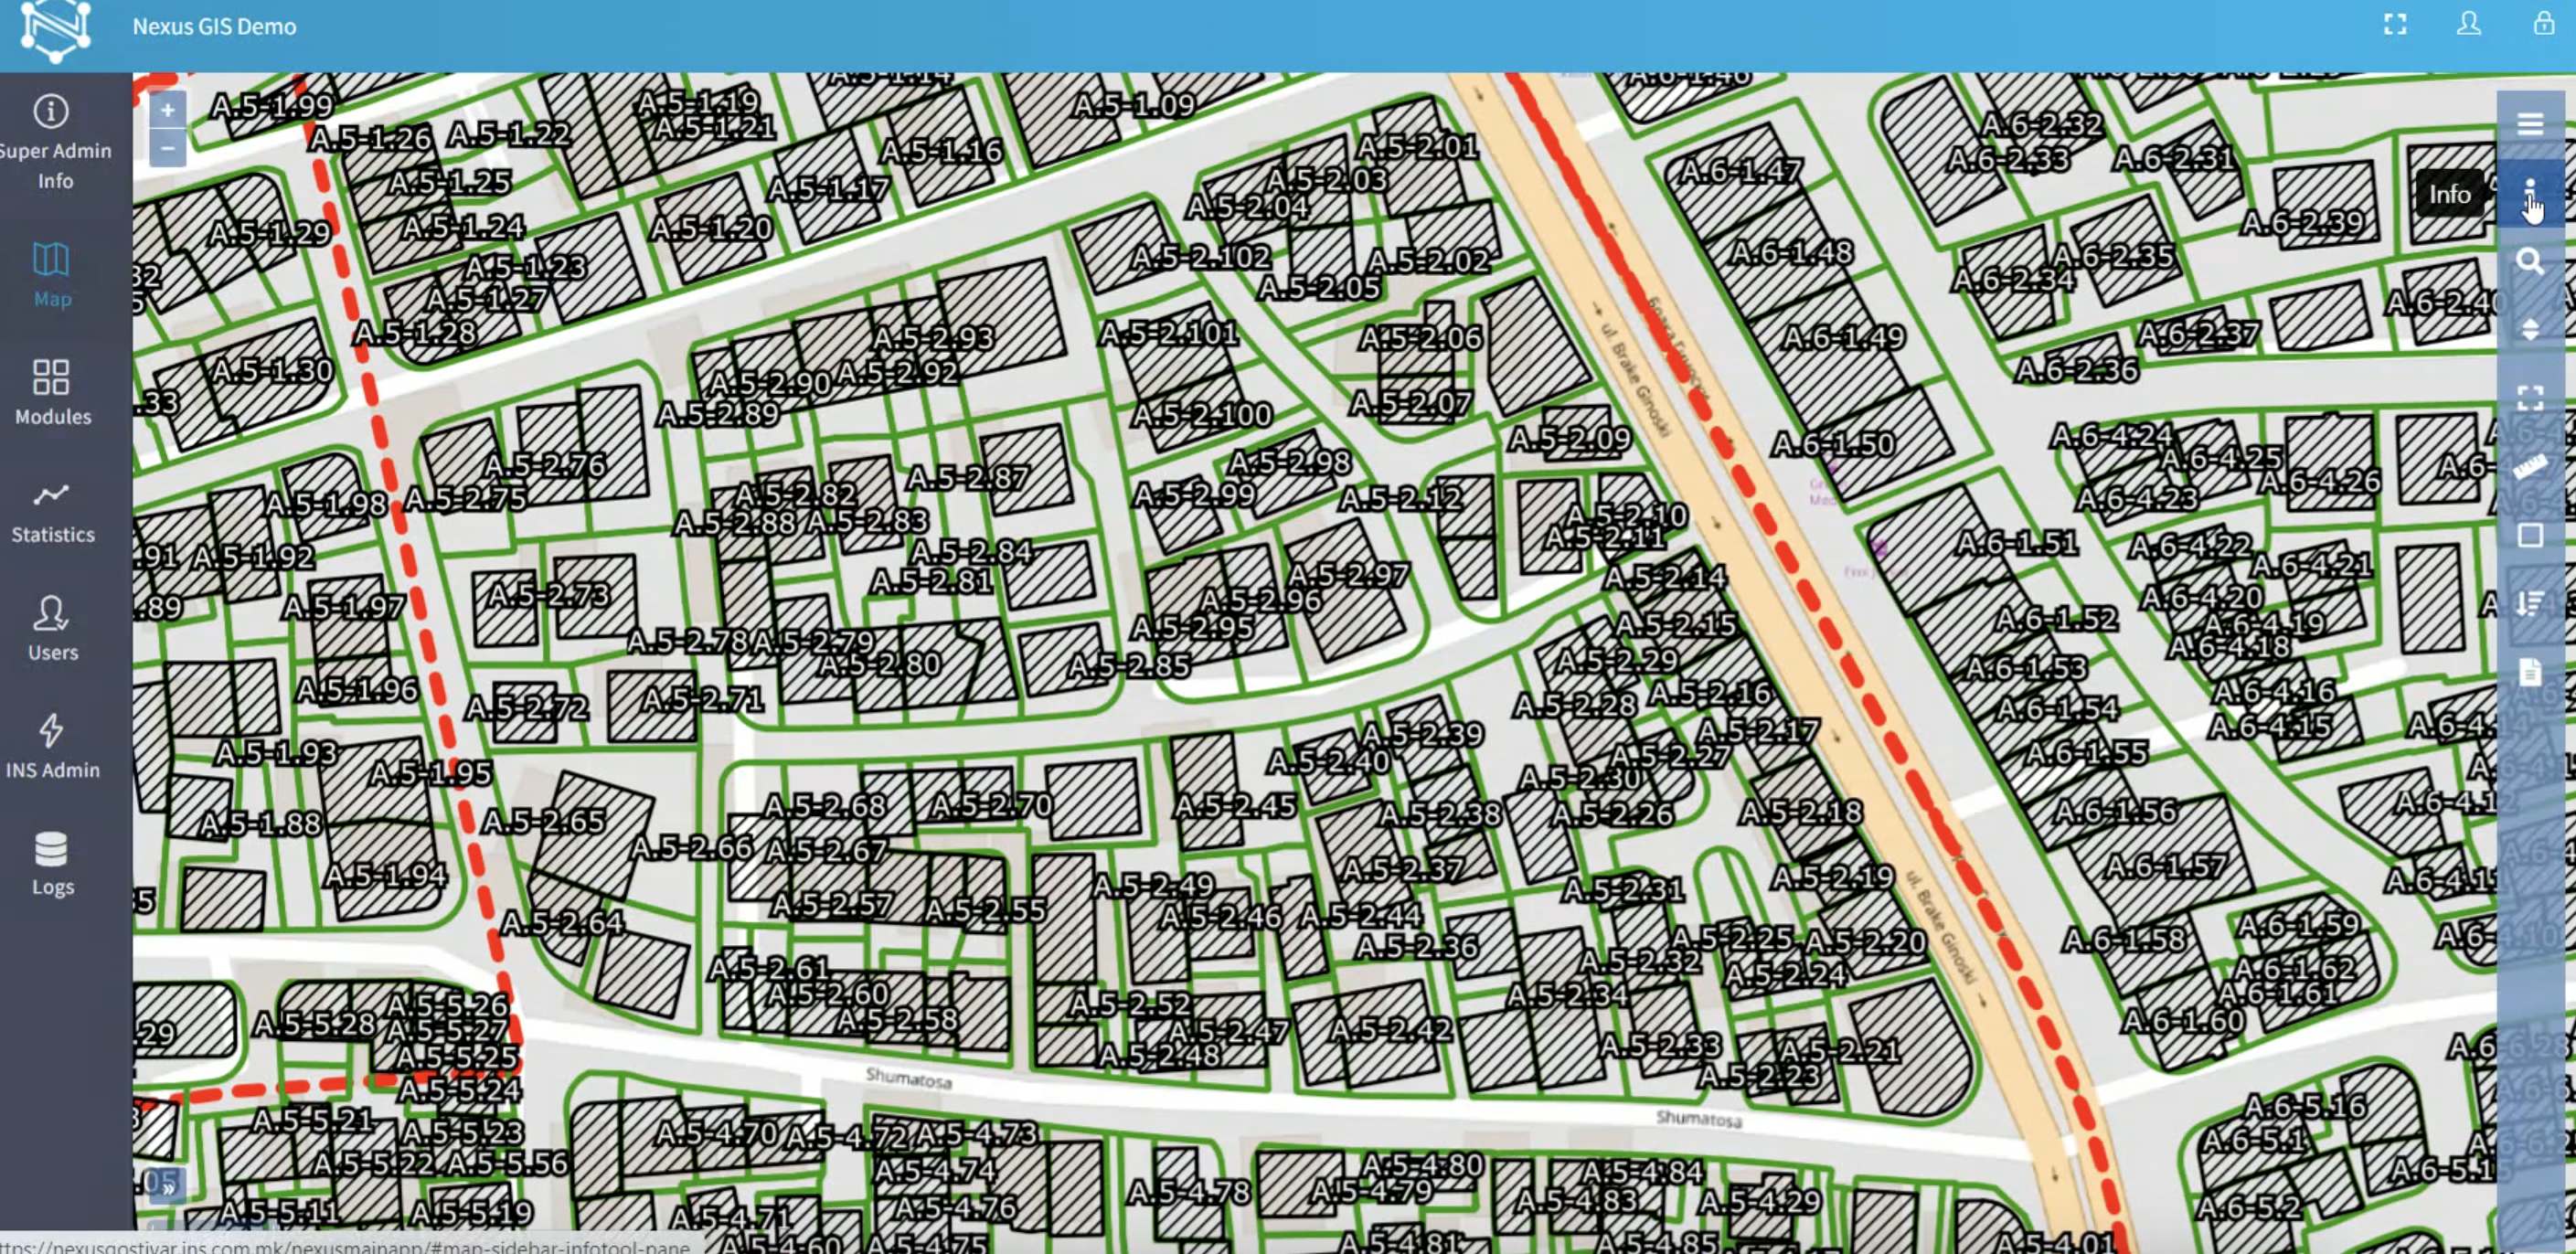Open the Modules section
2576x1254 pixels.
(x=52, y=393)
